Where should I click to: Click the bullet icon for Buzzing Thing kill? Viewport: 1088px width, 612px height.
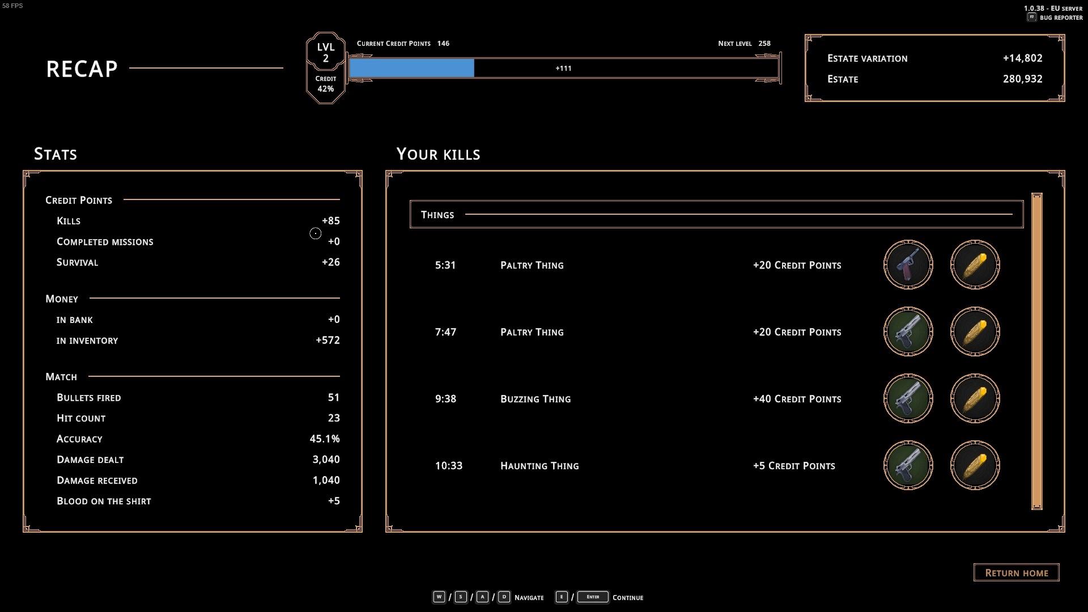tap(975, 398)
